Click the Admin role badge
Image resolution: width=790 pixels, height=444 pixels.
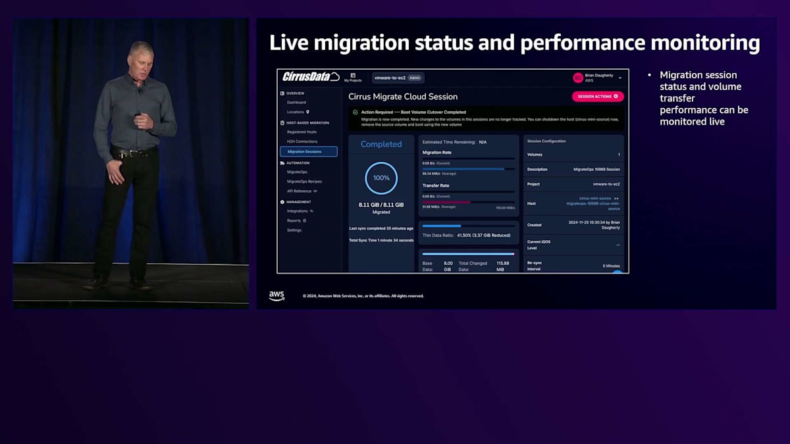point(415,78)
